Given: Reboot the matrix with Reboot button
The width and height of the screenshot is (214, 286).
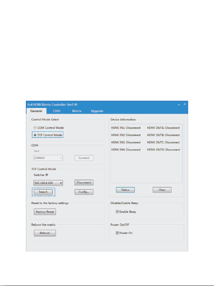Looking at the screenshot, I should [45, 233].
